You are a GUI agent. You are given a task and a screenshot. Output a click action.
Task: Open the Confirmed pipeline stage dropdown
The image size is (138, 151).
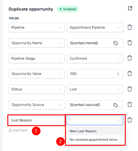(x=95, y=59)
